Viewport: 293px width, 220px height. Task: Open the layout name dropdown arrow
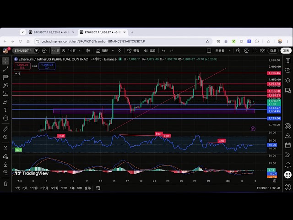pos(230,51)
